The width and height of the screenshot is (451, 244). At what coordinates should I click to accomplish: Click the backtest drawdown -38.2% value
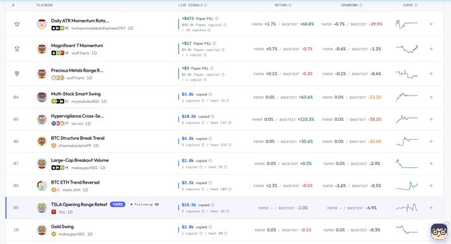(375, 119)
